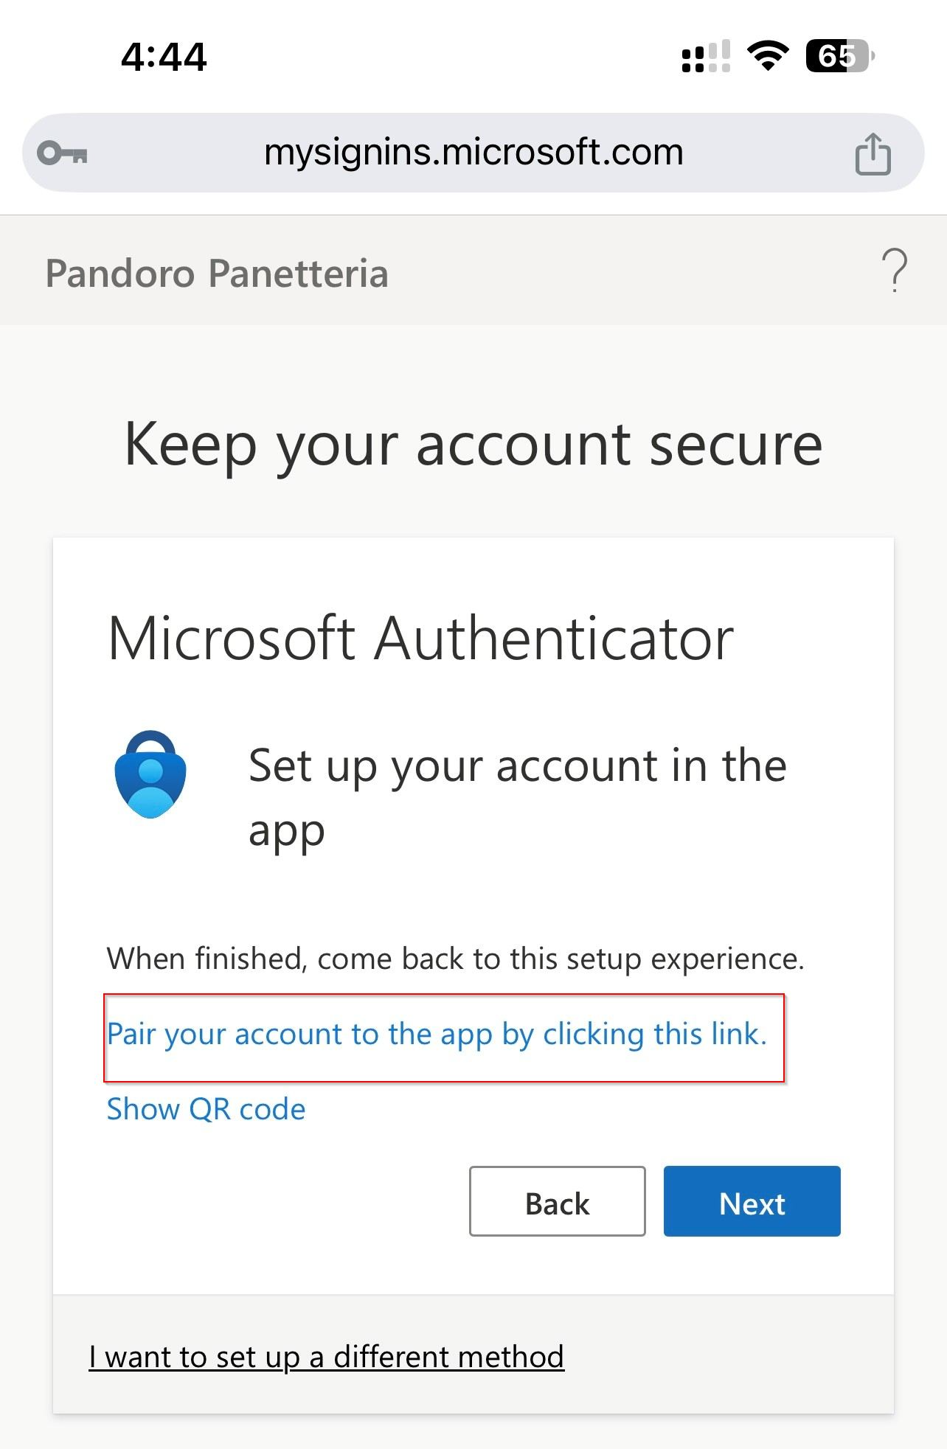Click the 'Microsoft Authenticator' card title

pyautogui.click(x=420, y=639)
